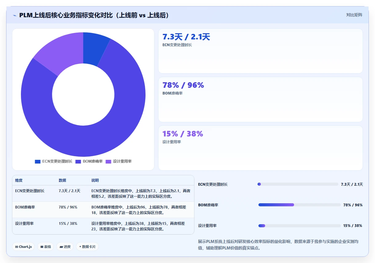Click the Chart.js tag chip
The height and width of the screenshot is (263, 375).
(23, 247)
